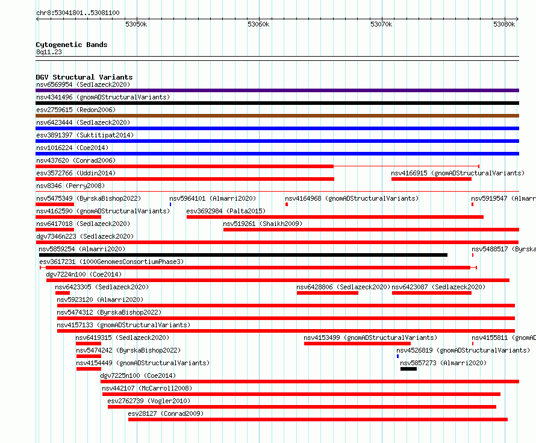Click the red nsv4166915 variant bar
536x443 pixels.
(431, 179)
